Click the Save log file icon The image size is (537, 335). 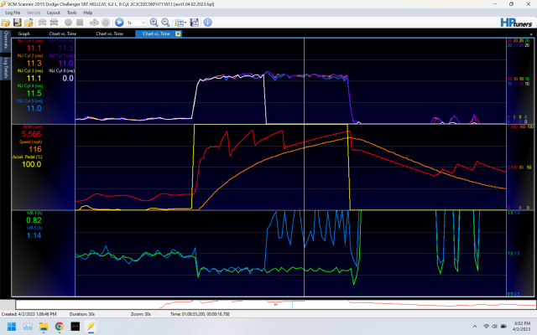tap(16, 23)
